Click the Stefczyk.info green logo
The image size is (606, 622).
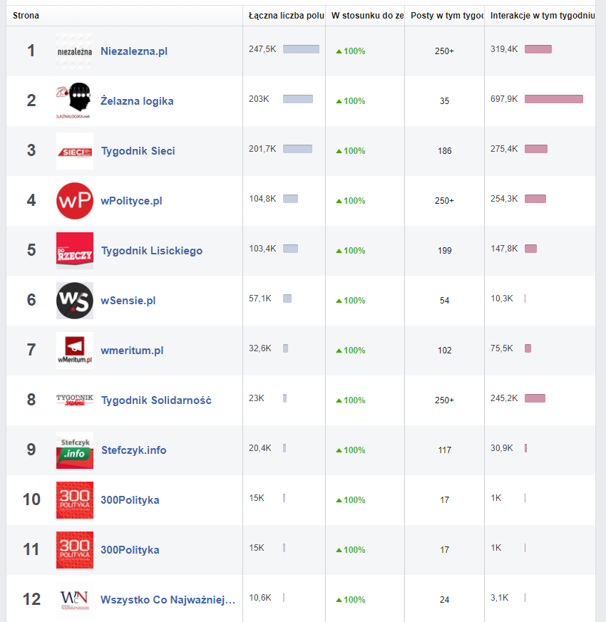click(74, 450)
